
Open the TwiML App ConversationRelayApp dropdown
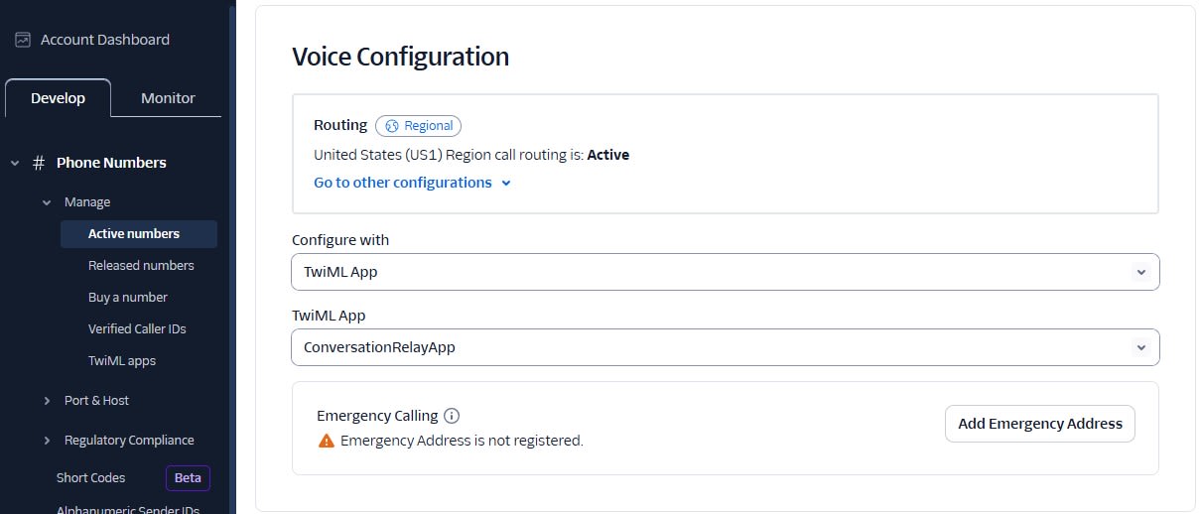(726, 347)
